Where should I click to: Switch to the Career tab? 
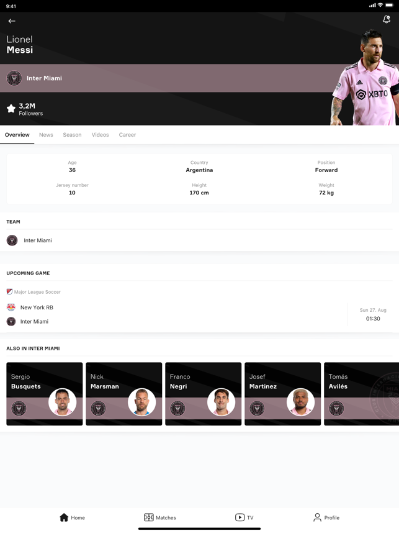click(x=127, y=135)
